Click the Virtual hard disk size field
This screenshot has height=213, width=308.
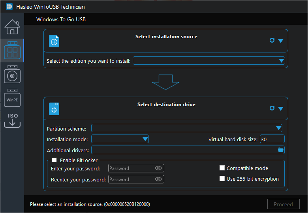tap(272, 139)
